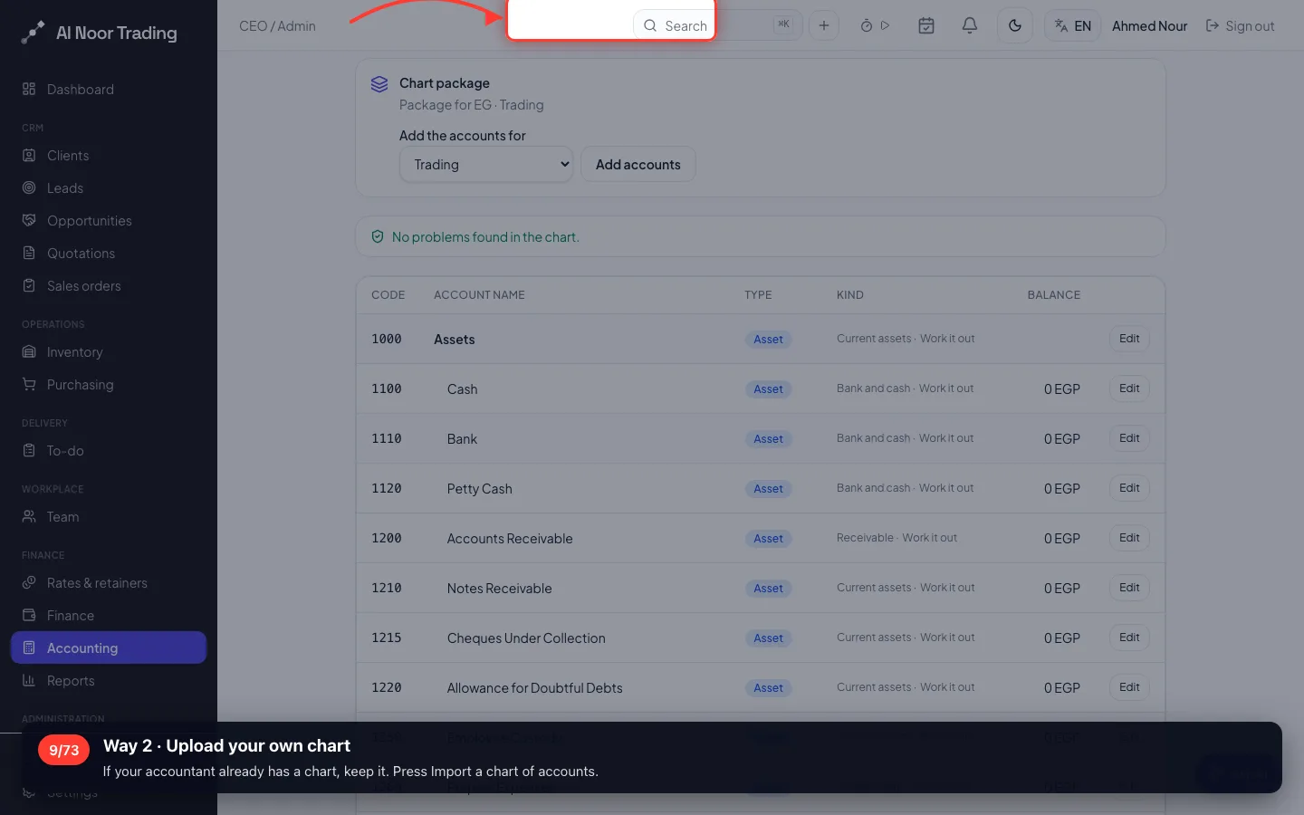Edit the Notes Receivable account

tap(1129, 588)
